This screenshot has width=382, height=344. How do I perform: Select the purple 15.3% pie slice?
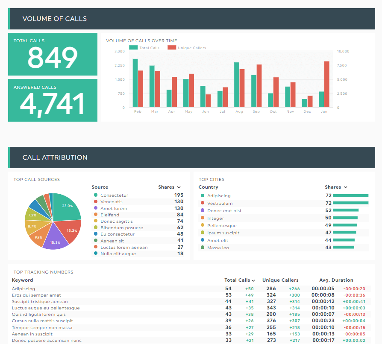coord(55,239)
